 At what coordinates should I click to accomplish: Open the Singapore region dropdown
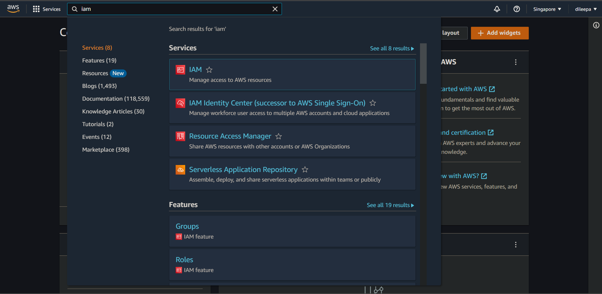(x=547, y=9)
